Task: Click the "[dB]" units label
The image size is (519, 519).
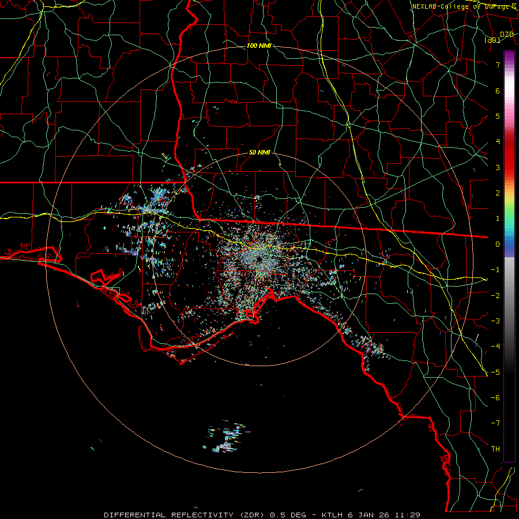Action: point(492,40)
